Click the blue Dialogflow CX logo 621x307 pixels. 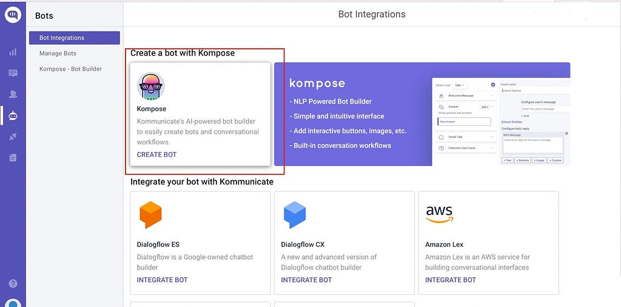coord(295,214)
